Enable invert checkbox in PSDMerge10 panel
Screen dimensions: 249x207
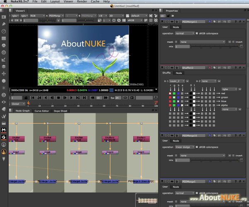pos(233,156)
